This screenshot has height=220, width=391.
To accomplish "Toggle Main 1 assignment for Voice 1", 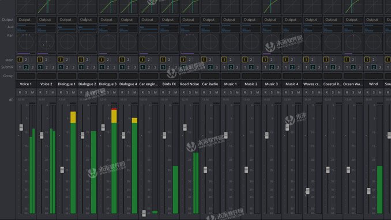I will pos(20,59).
